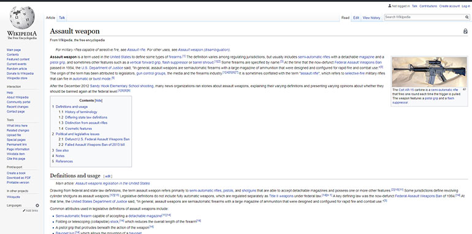Jump to Definitions and usage in Contents
The width and height of the screenshot is (472, 234).
click(72, 107)
